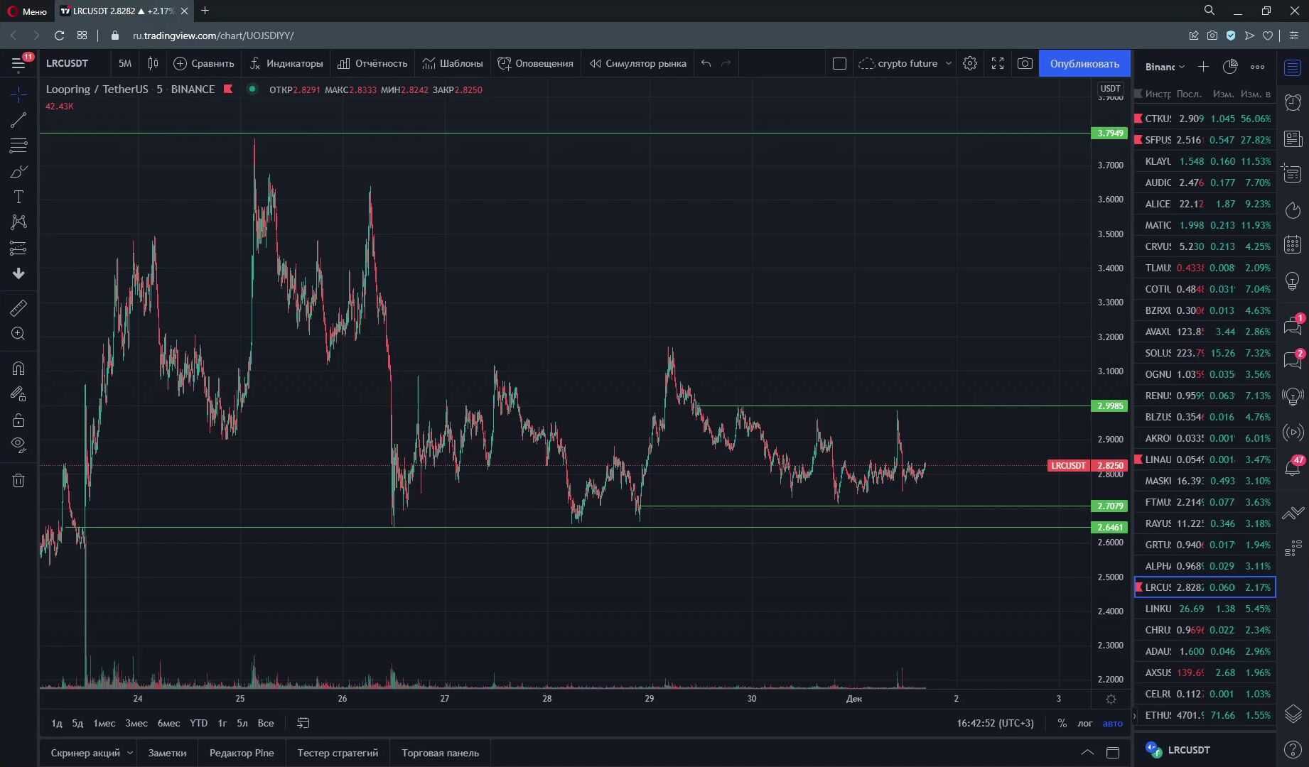1309x767 pixels.
Task: Click the Compare (Сравнить) button
Action: 204,63
